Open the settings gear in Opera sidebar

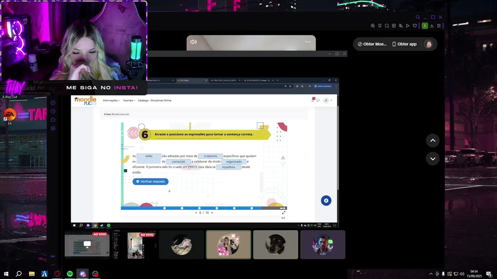[53, 128]
